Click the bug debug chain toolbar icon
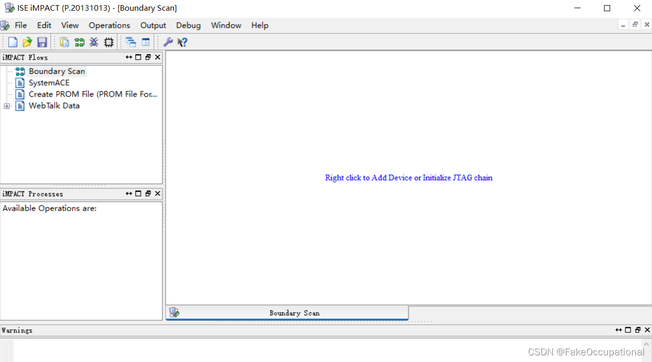 pyautogui.click(x=94, y=42)
